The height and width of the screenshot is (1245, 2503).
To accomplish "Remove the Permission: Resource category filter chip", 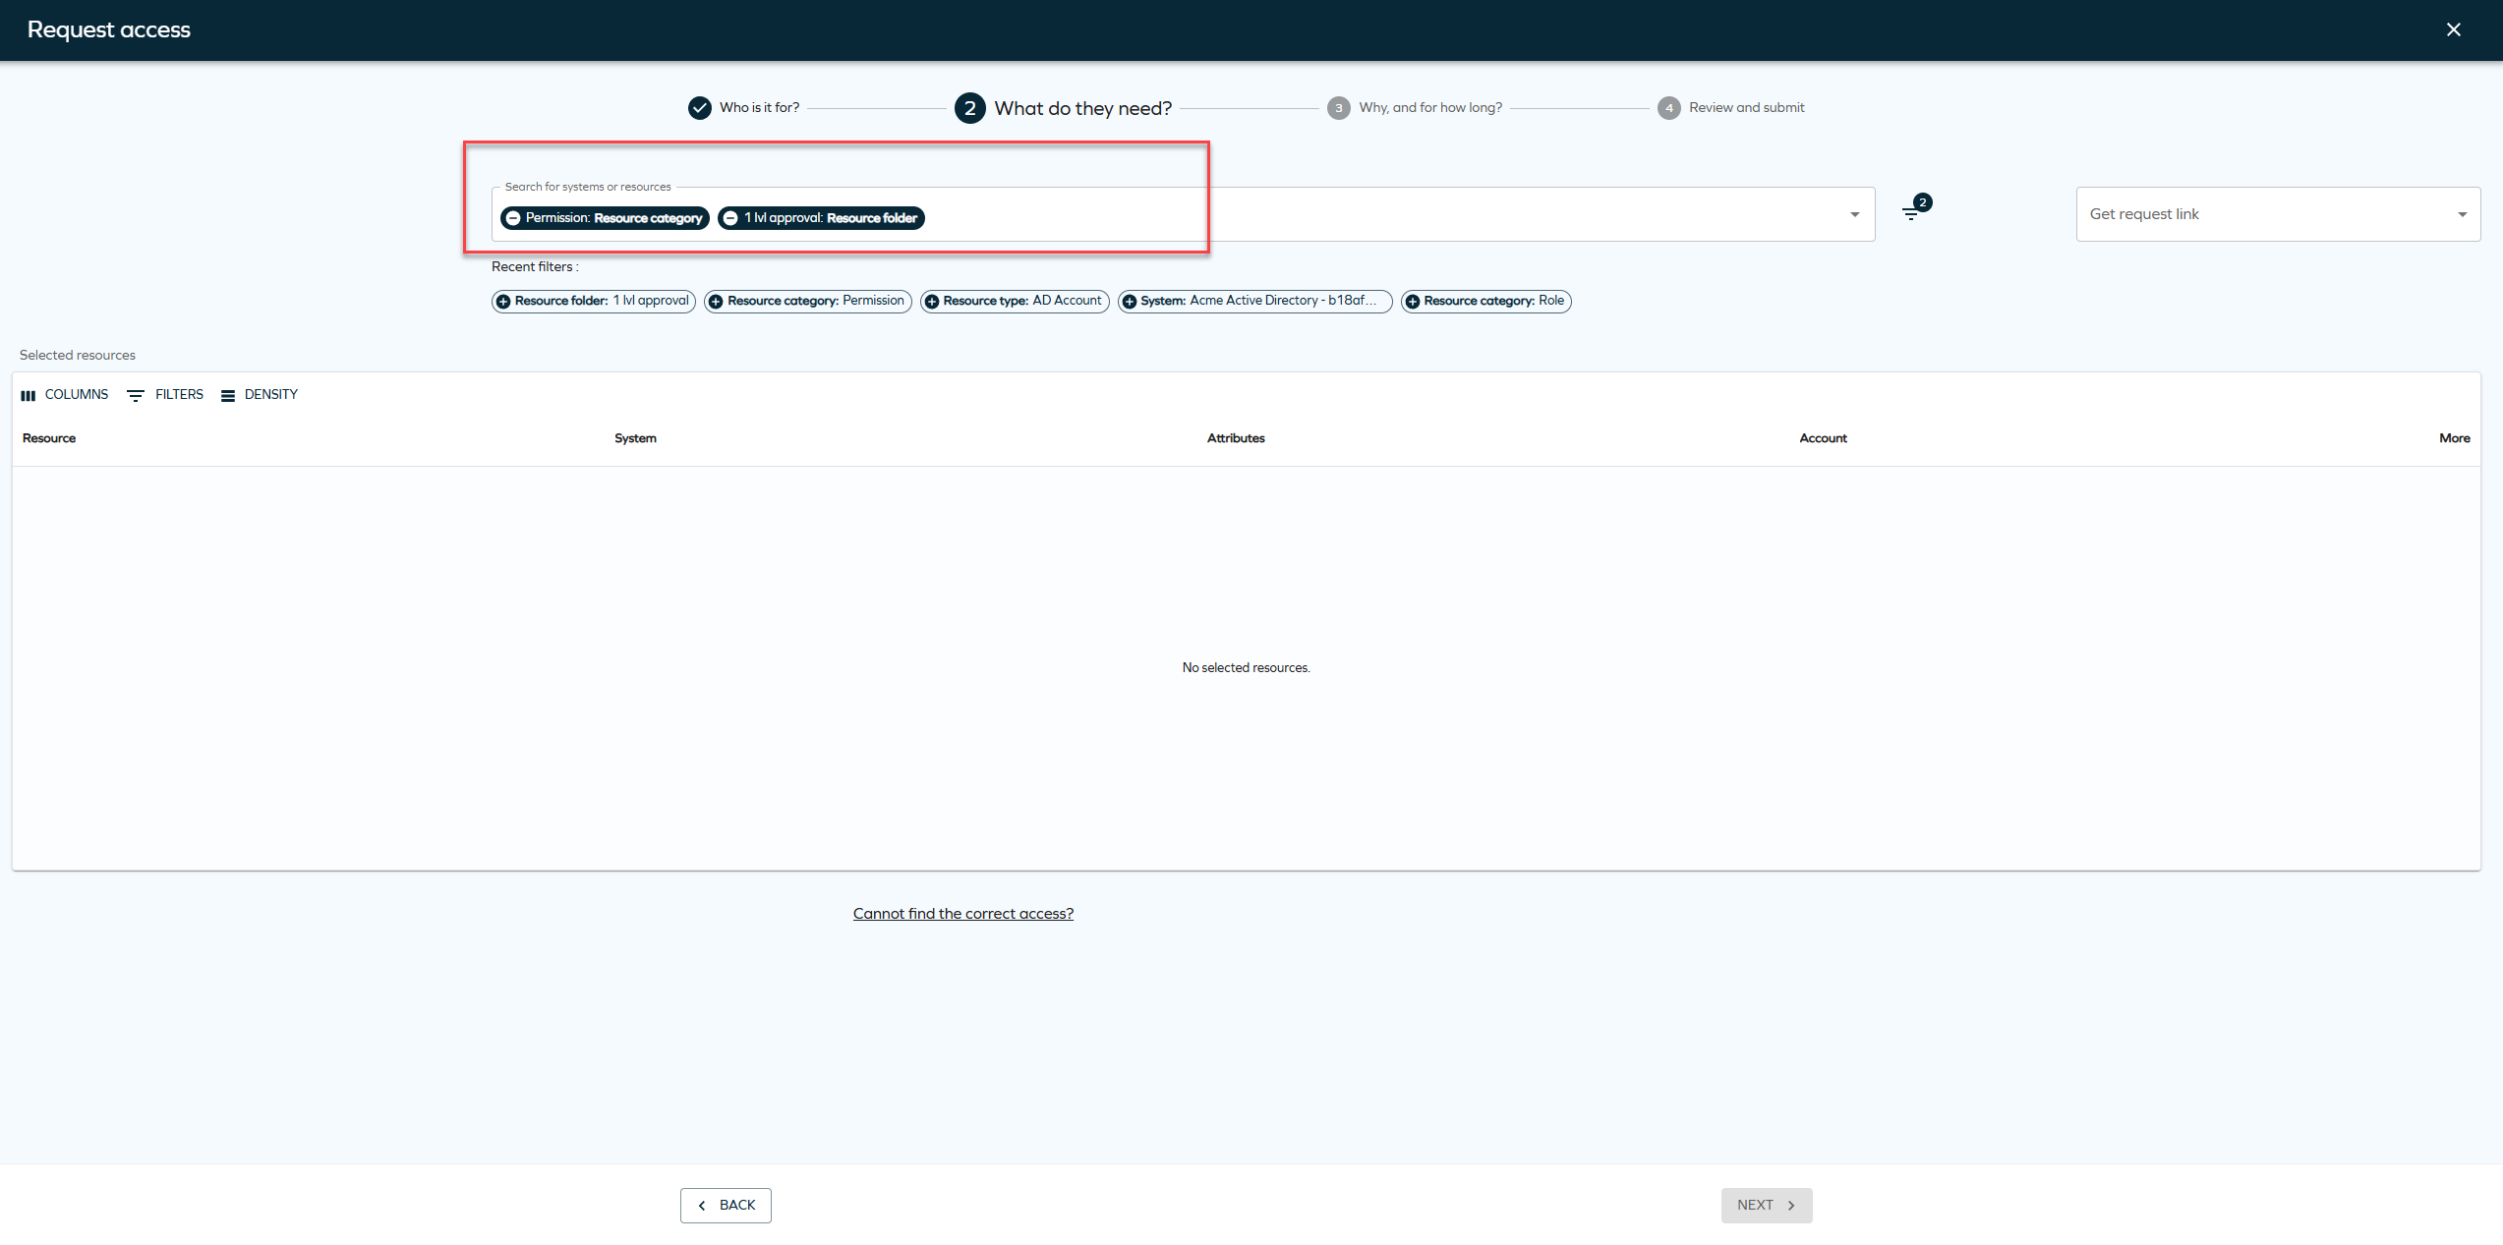I will pos(512,218).
